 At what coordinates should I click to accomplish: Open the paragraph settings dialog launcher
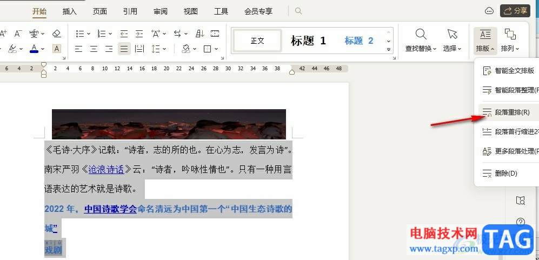(x=222, y=58)
